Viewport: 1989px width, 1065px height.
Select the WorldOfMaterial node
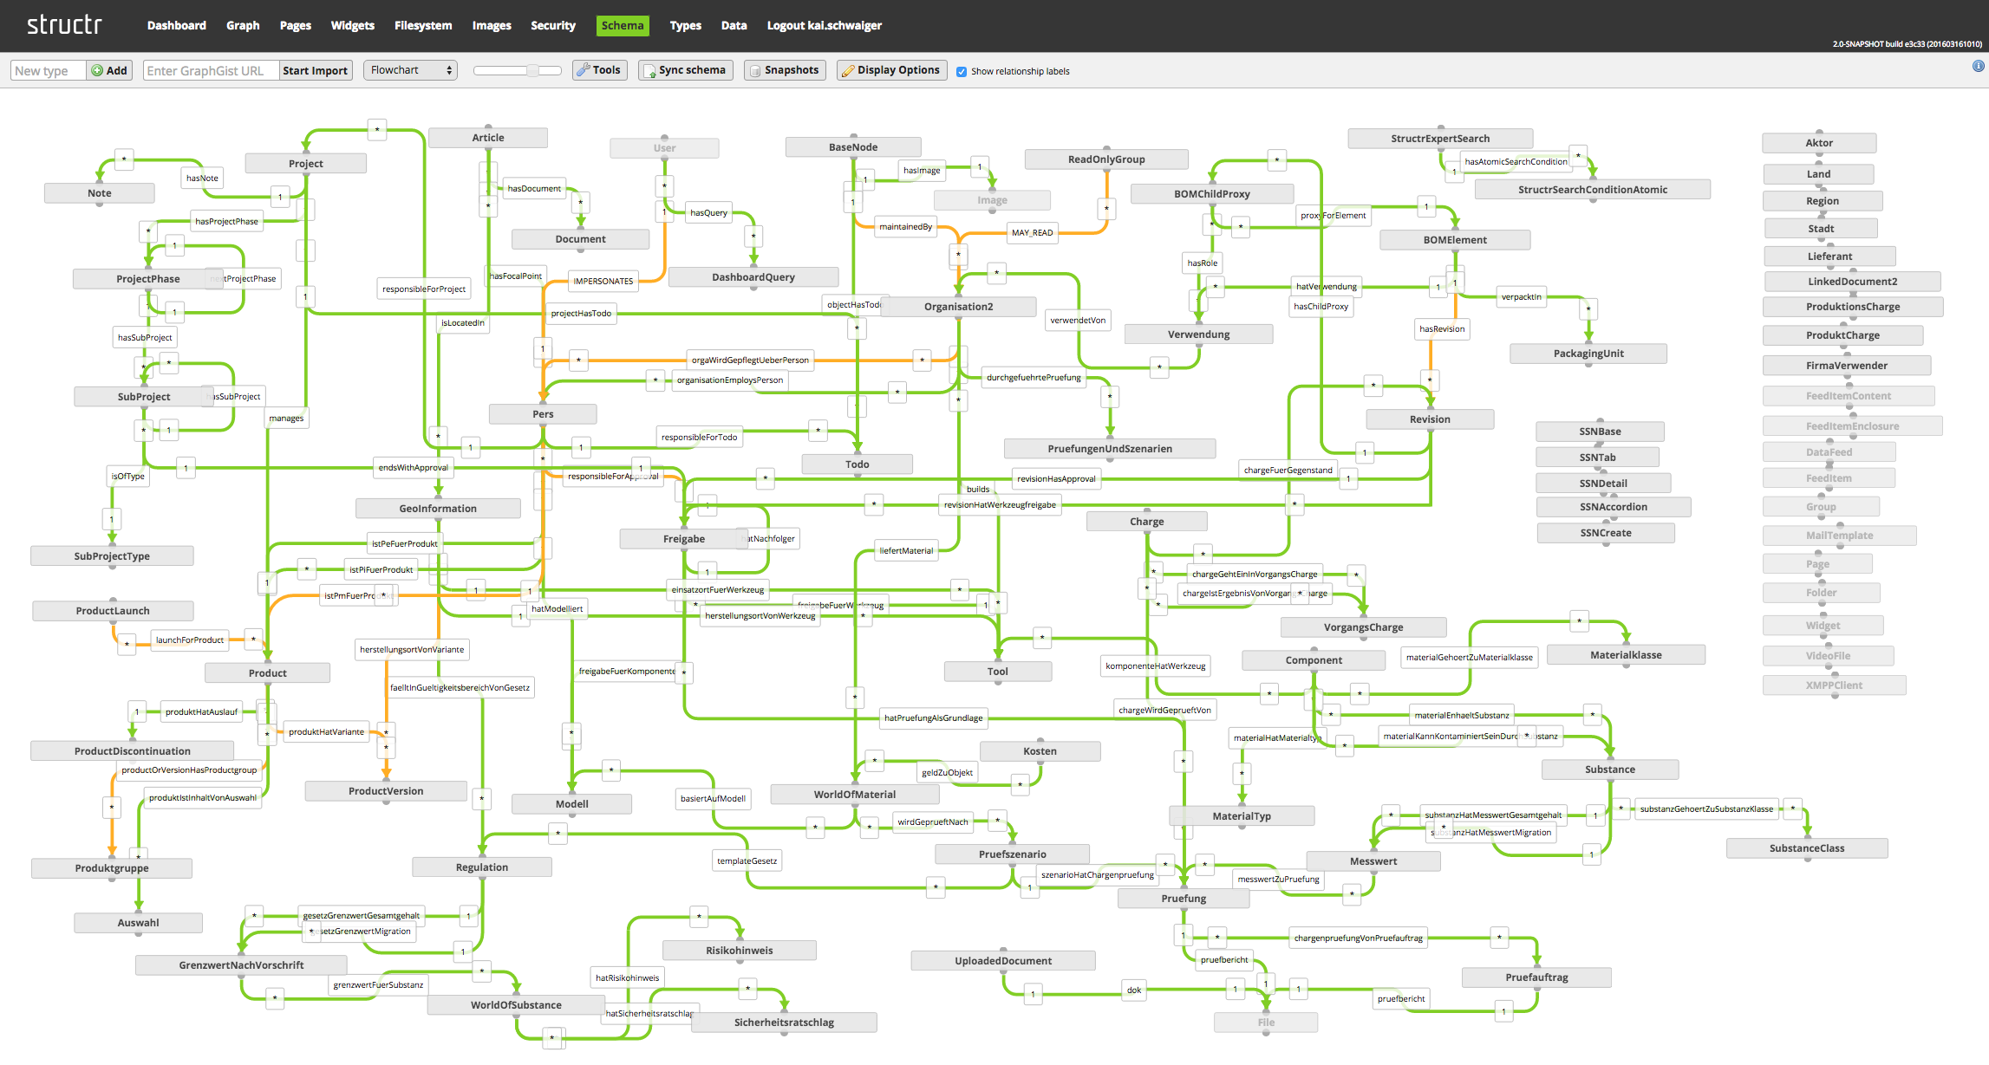click(x=855, y=794)
